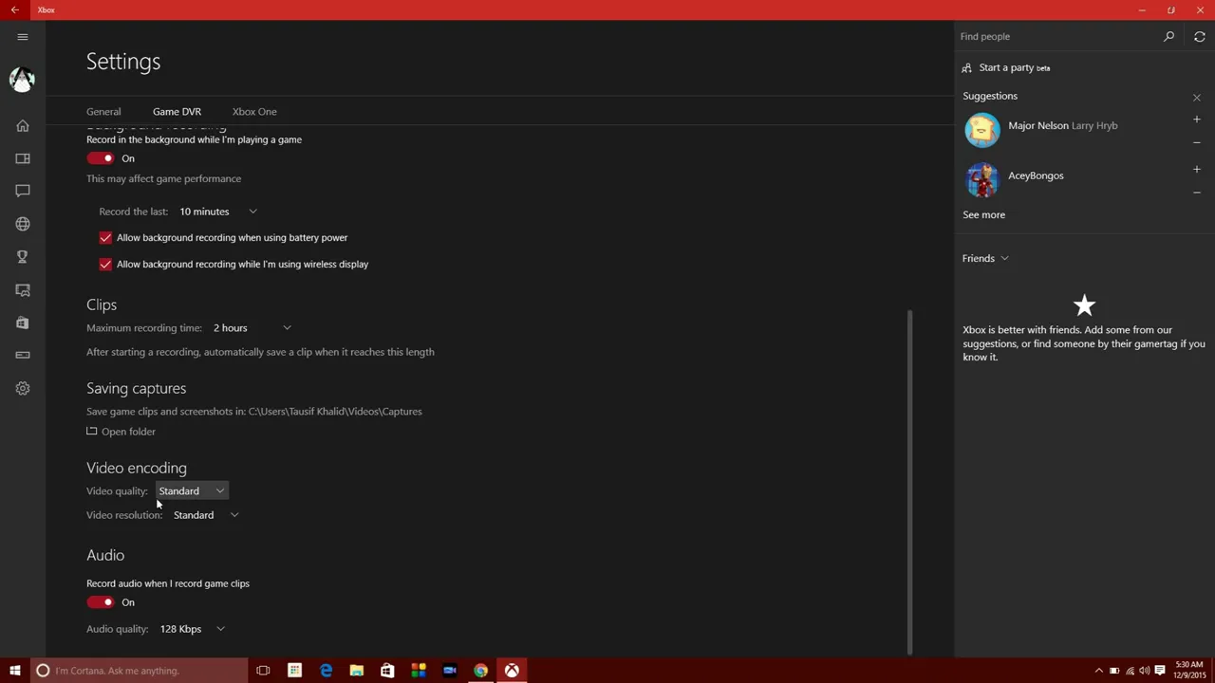Open Activity Alerts globe icon
This screenshot has width=1215, height=683.
[x=23, y=224]
